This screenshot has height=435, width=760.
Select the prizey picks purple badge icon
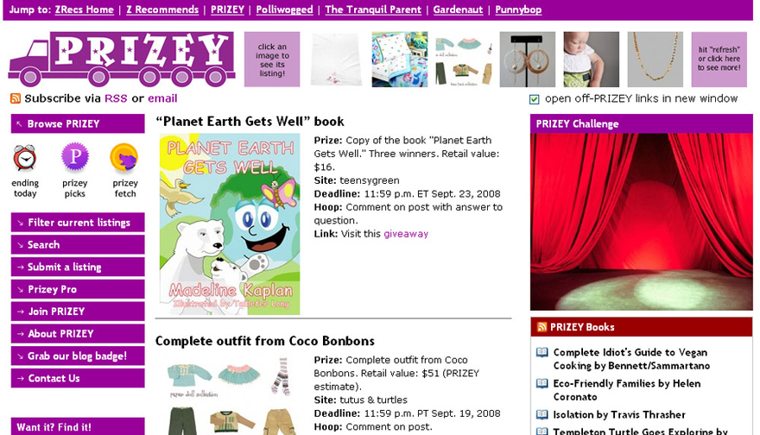(74, 157)
